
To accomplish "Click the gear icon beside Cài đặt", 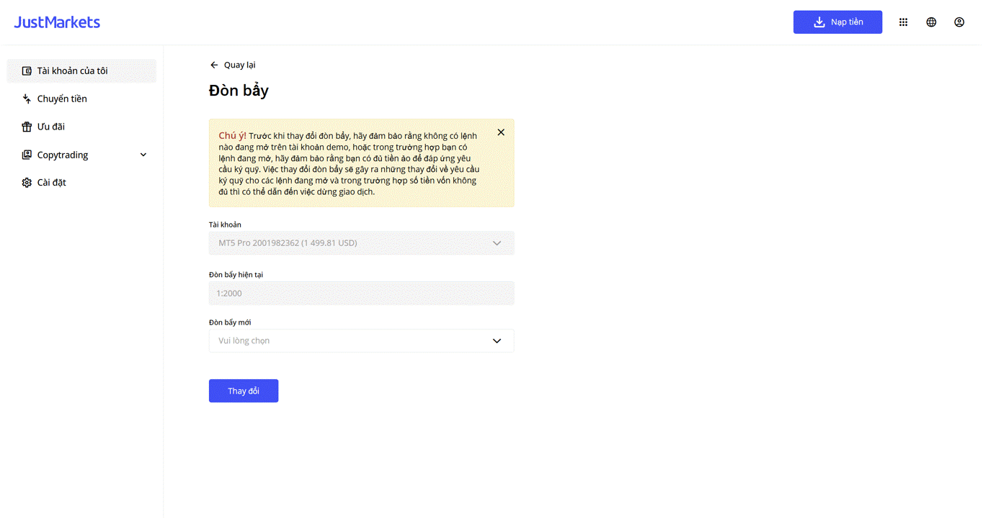I will click(x=27, y=183).
